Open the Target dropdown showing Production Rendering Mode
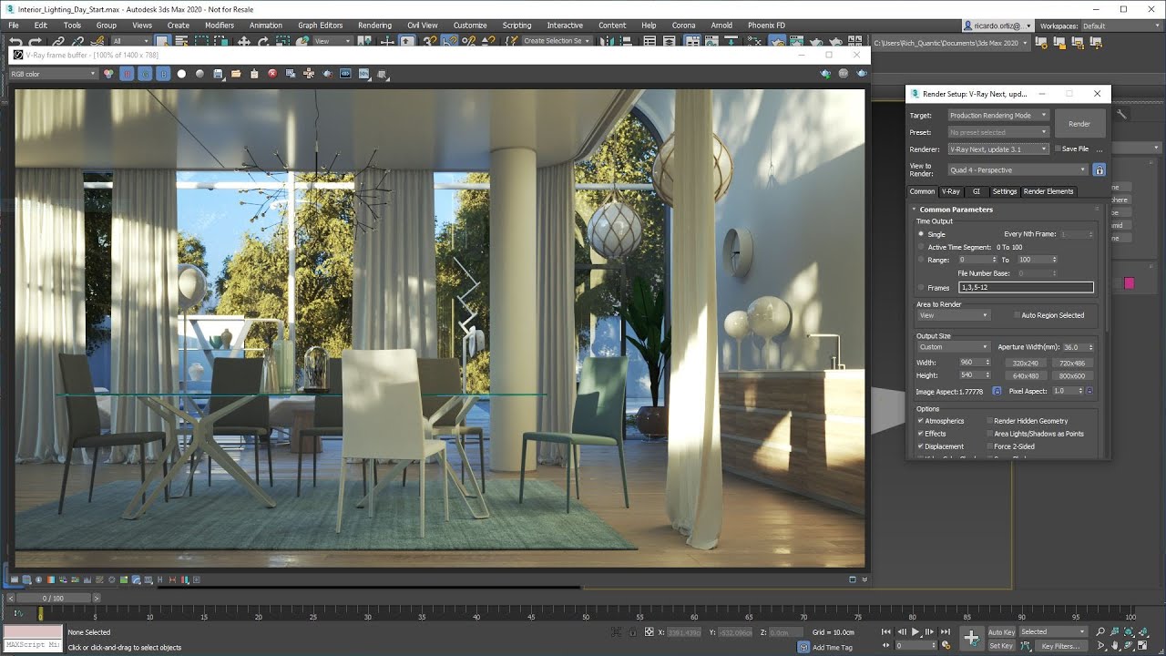The height and width of the screenshot is (656, 1166). [x=998, y=116]
